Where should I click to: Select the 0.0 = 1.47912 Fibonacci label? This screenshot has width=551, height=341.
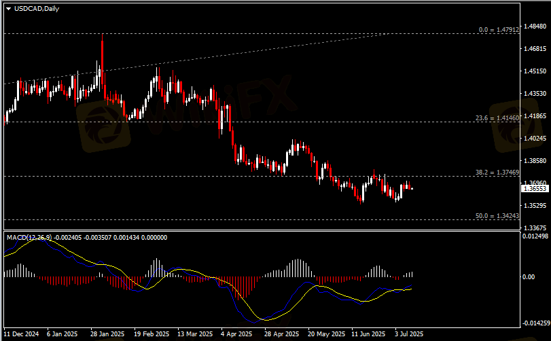click(499, 30)
